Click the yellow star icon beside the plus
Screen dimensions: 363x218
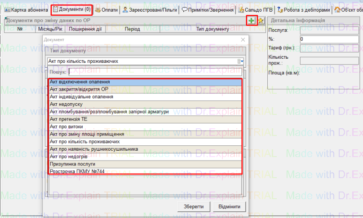(261, 20)
